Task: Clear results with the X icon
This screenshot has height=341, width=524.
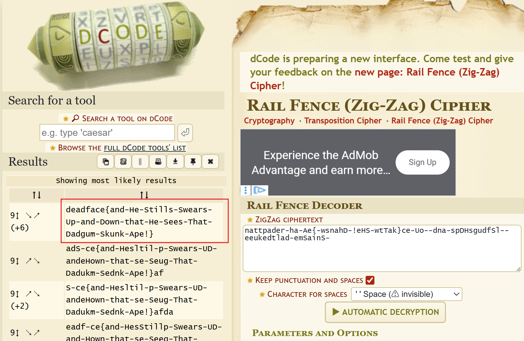Action: (x=210, y=162)
